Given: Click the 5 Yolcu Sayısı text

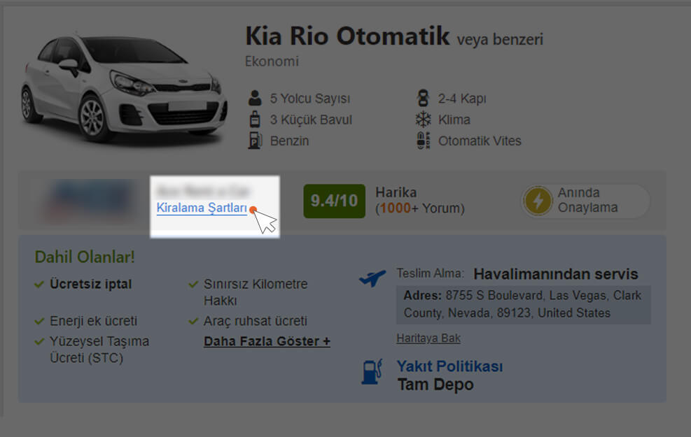Looking at the screenshot, I should tap(310, 99).
